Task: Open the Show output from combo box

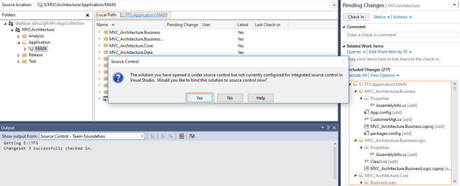Action: pyautogui.click(x=92, y=136)
